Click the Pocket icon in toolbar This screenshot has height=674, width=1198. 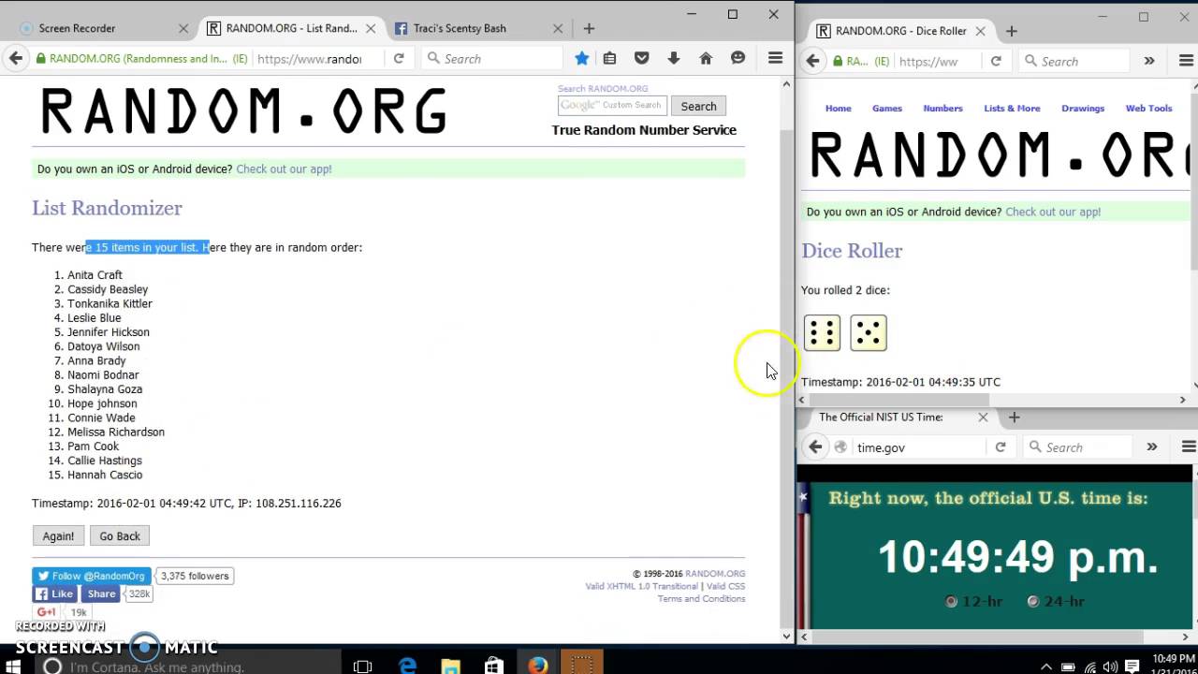coord(641,58)
